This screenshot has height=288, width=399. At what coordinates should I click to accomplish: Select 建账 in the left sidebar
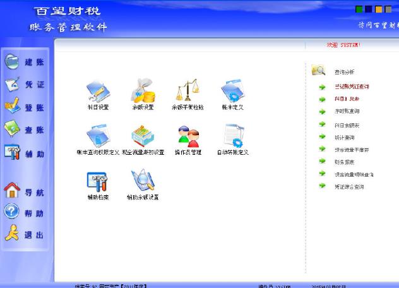(x=24, y=61)
